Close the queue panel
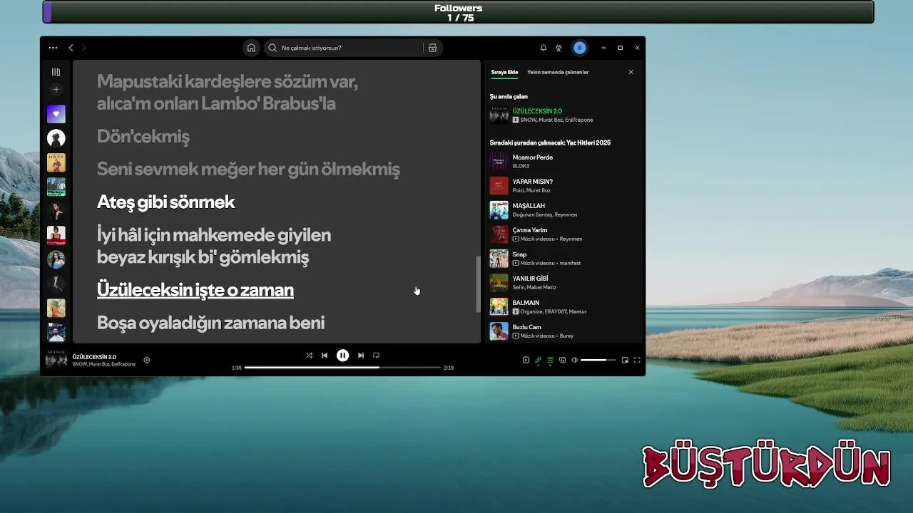Viewport: 913px width, 513px height. [x=631, y=72]
